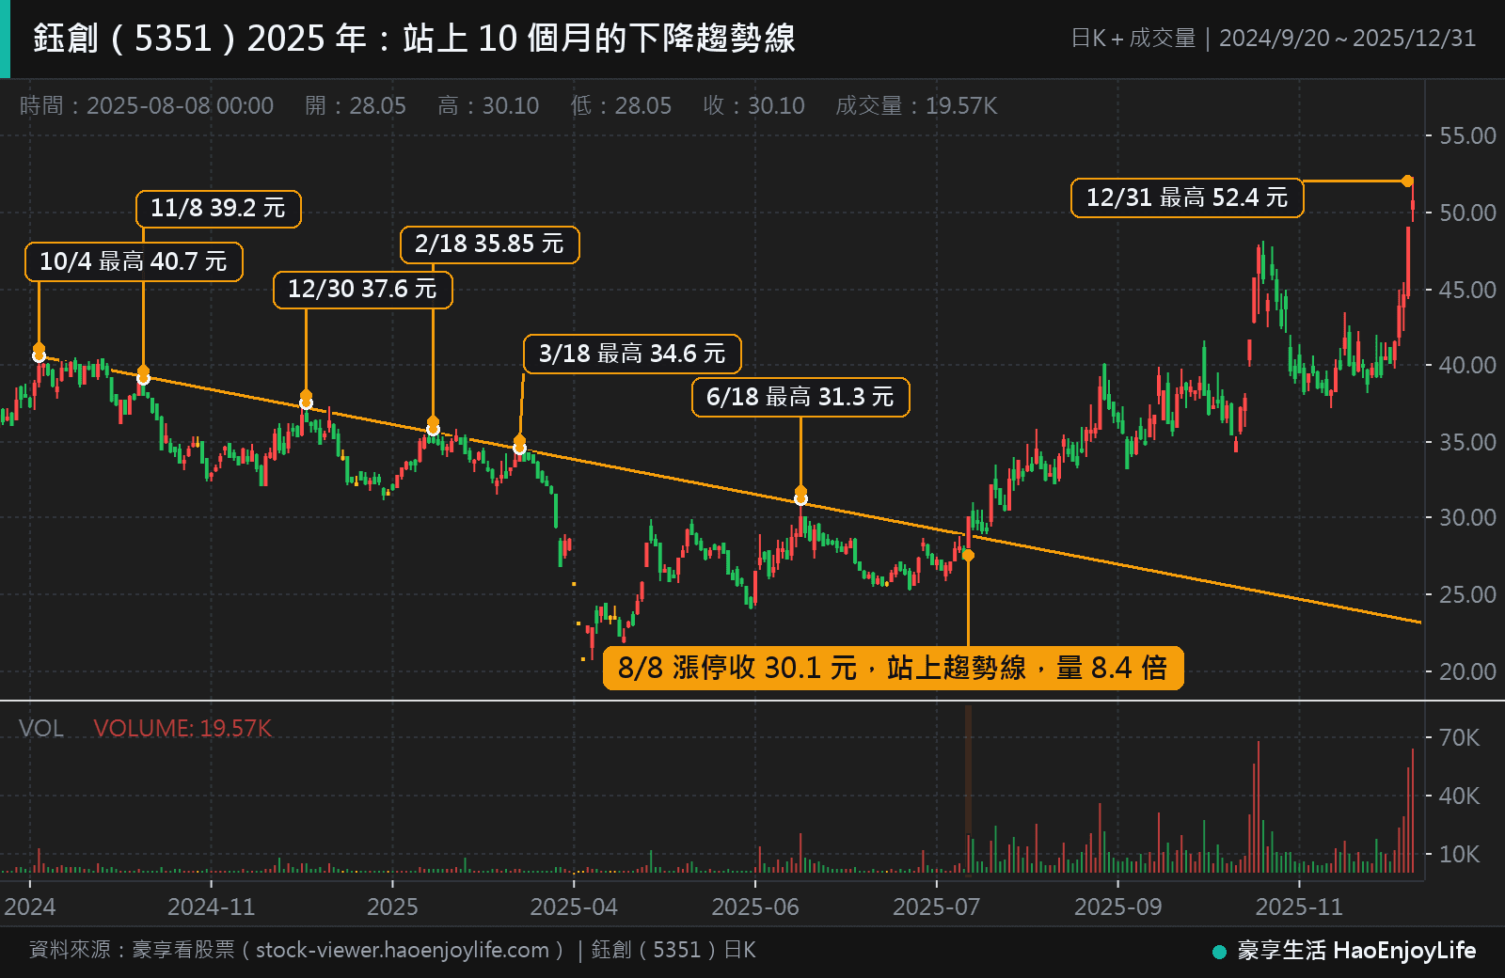
Task: Click the 40K volume axis label
Action: (1460, 797)
